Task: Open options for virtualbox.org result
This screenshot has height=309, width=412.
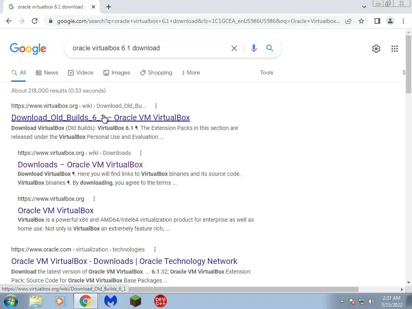Action: pos(94,199)
